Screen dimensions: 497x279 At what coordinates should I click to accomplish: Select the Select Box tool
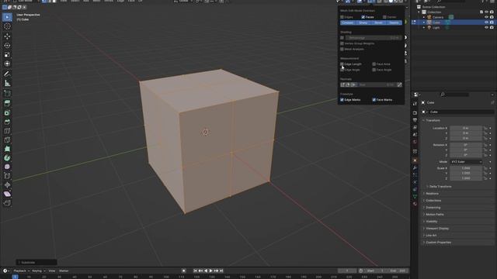(7, 17)
